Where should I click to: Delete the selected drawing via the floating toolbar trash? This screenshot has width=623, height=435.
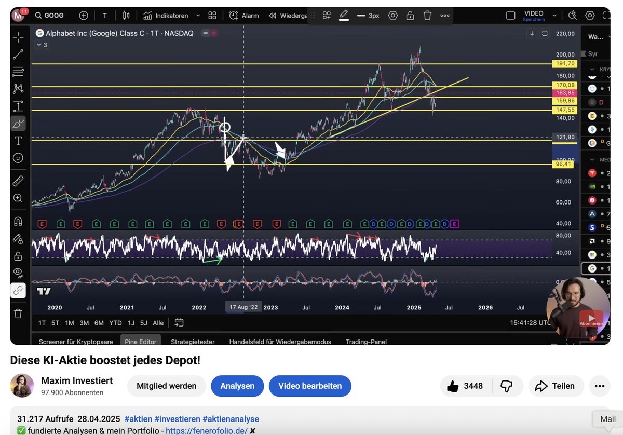coord(427,16)
